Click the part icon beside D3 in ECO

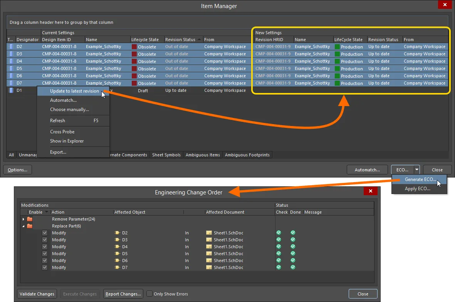click(x=117, y=240)
